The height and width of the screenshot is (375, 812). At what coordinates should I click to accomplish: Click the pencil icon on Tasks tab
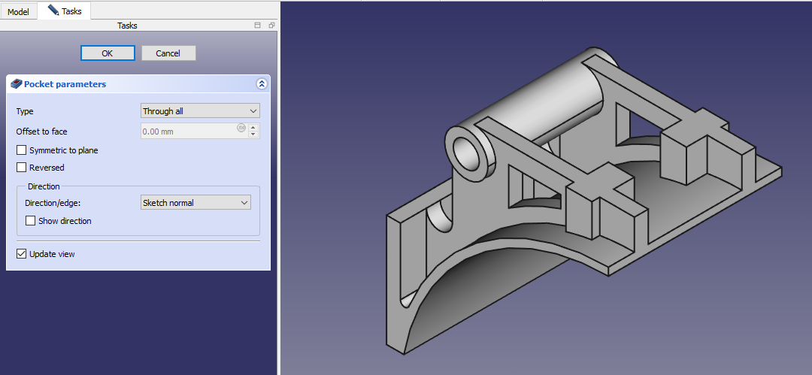click(x=53, y=11)
